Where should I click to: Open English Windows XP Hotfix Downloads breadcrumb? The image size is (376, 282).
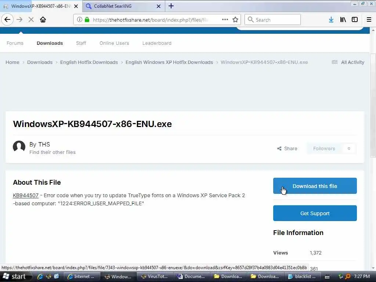pyautogui.click(x=169, y=62)
